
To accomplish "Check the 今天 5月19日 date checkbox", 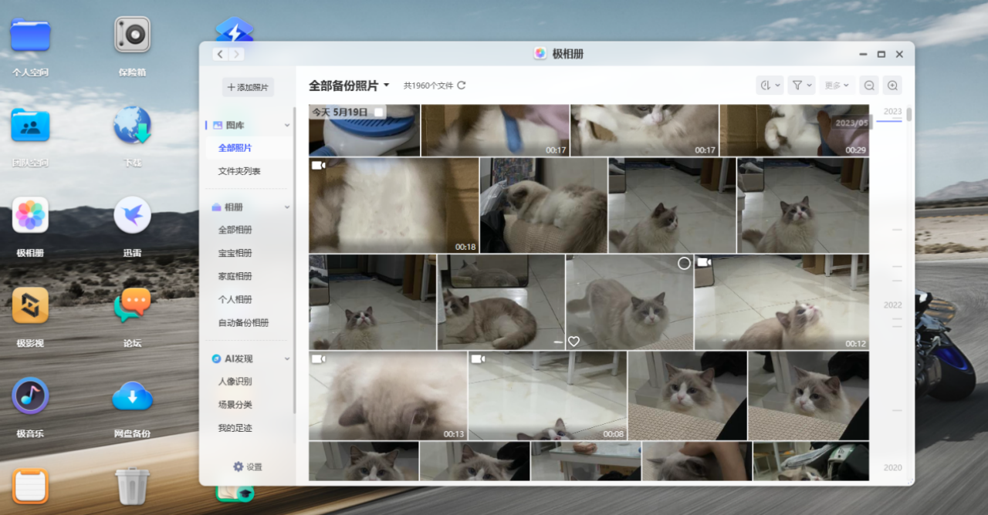I will point(378,112).
